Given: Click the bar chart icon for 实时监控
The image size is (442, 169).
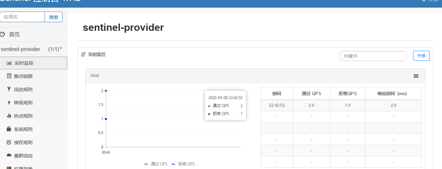Looking at the screenshot, I should coord(9,63).
